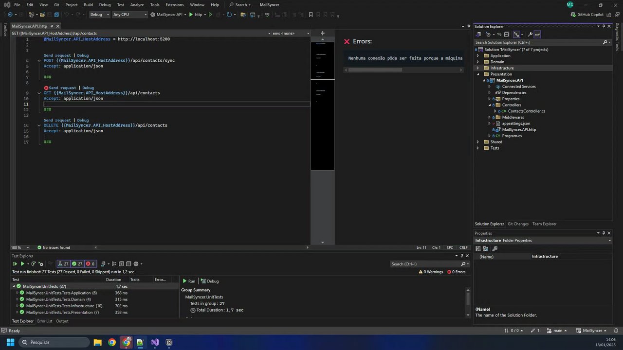Click Sync with Active Document icon in Solution Explorer

(499, 35)
